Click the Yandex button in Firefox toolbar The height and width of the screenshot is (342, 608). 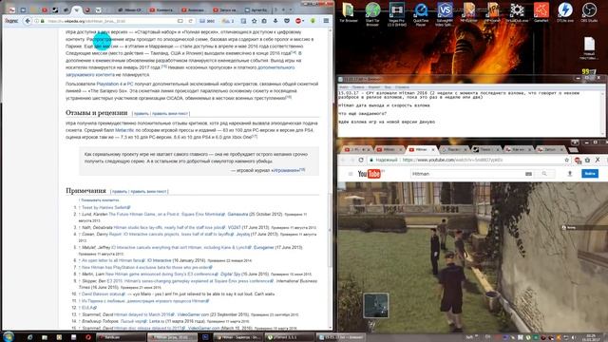point(11,21)
